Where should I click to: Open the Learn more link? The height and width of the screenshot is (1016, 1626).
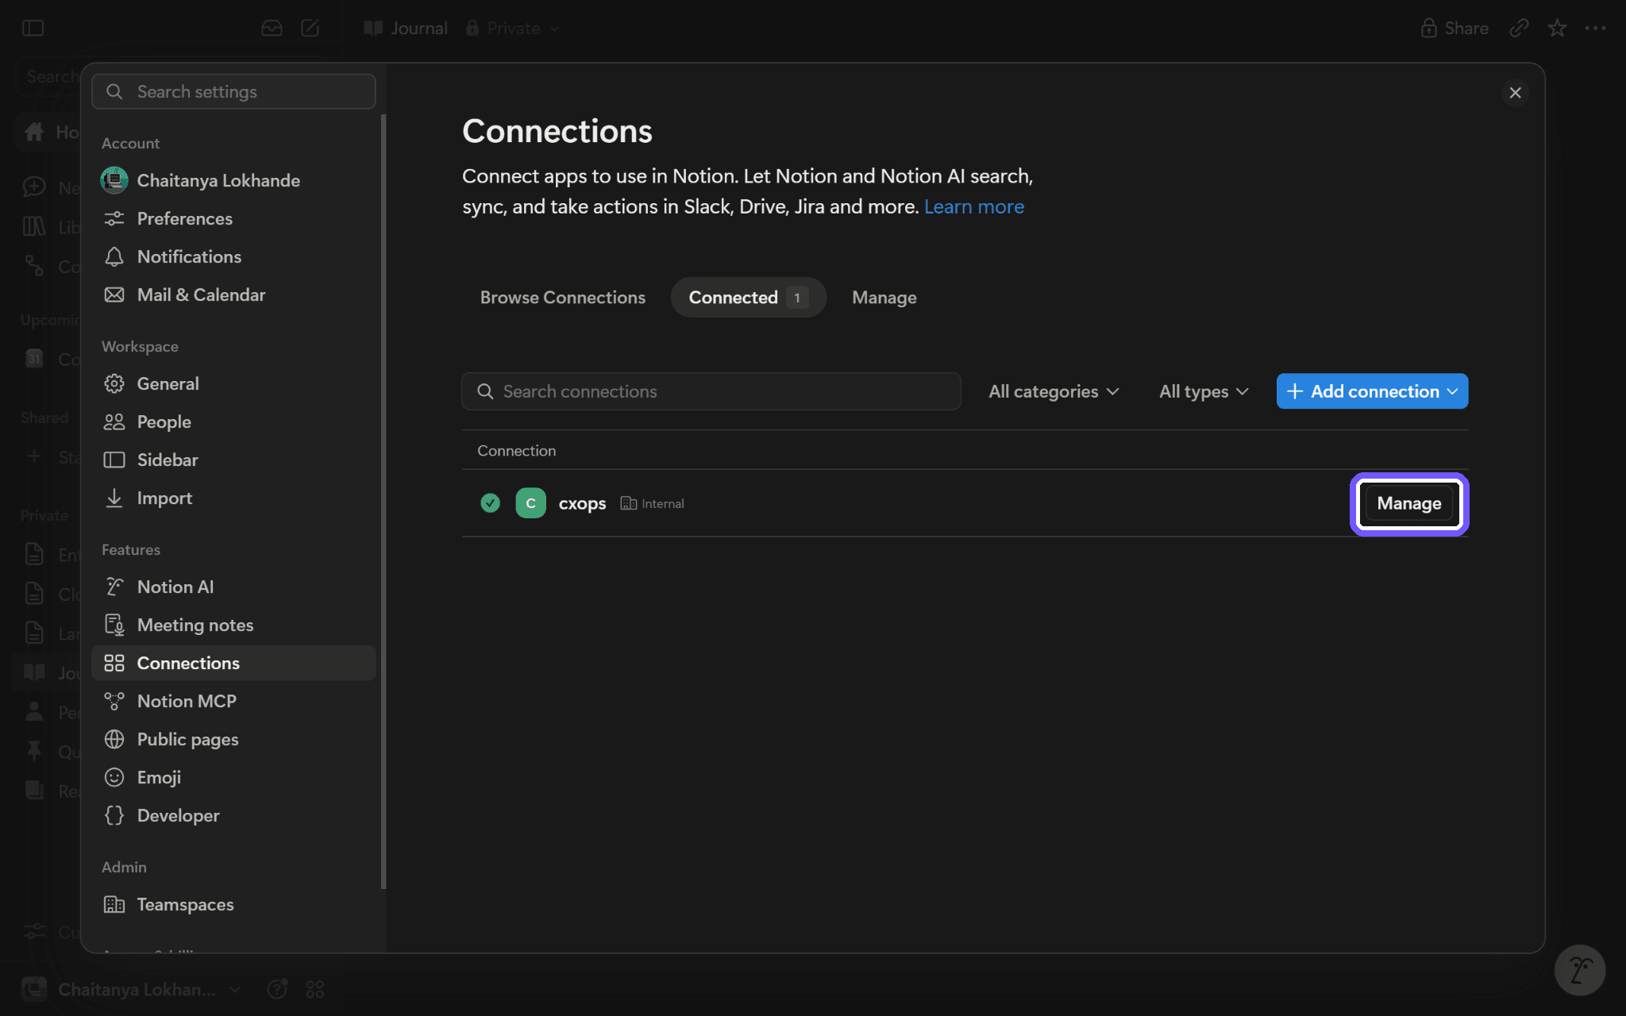974,206
